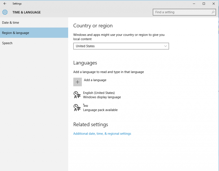Click the dropdown chevron for country
Image resolution: width=219 pixels, height=171 pixels.
pos(166,46)
